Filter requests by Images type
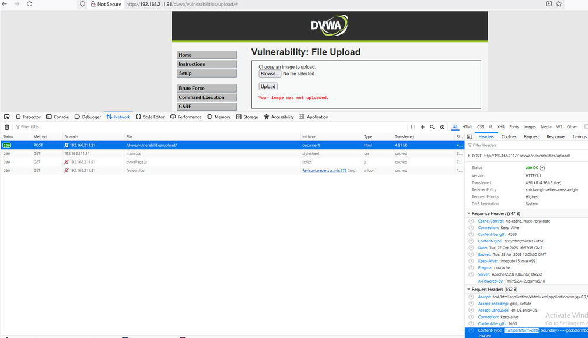Screen dimensions: 588x338 click(530, 127)
